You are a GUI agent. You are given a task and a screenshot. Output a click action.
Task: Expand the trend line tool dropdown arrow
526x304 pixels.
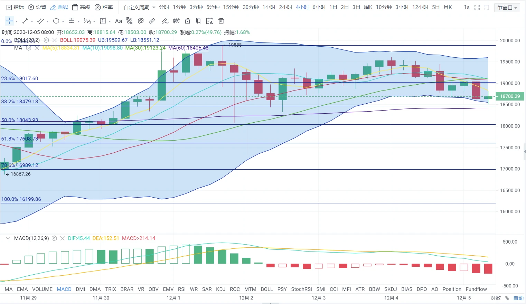[x=32, y=21]
